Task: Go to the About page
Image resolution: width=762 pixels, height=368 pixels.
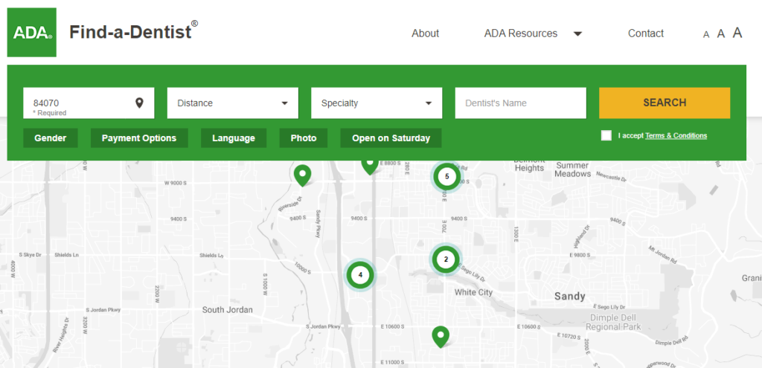Action: point(425,33)
